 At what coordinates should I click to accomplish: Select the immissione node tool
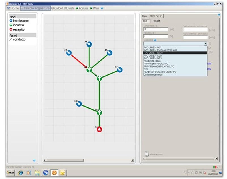coord(19,21)
